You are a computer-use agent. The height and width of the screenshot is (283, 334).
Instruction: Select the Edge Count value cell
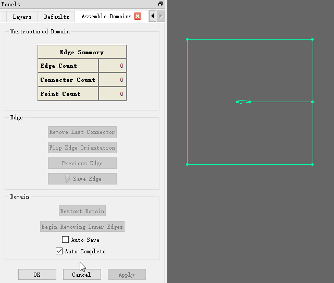113,66
